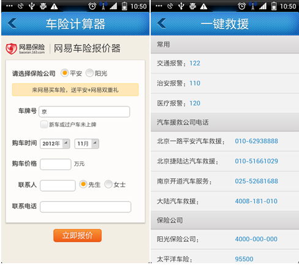299x265 pixels.
Task: Open the 2012年 year dropdown
Action: [x=55, y=144]
